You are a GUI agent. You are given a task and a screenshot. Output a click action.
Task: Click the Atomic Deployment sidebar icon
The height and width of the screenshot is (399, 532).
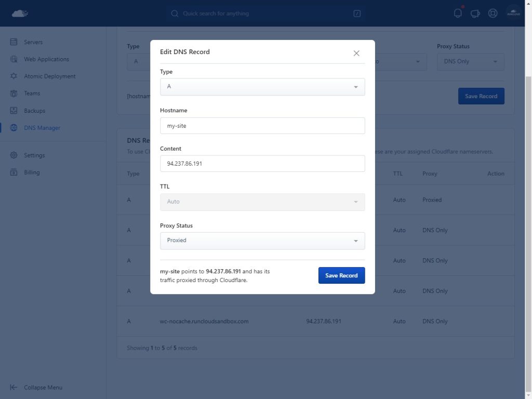pyautogui.click(x=14, y=76)
